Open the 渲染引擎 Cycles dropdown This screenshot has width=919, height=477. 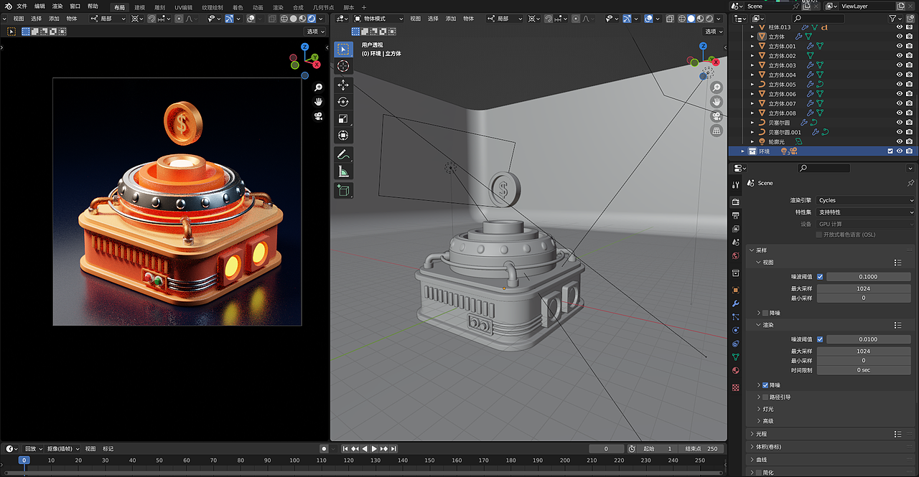tap(865, 200)
